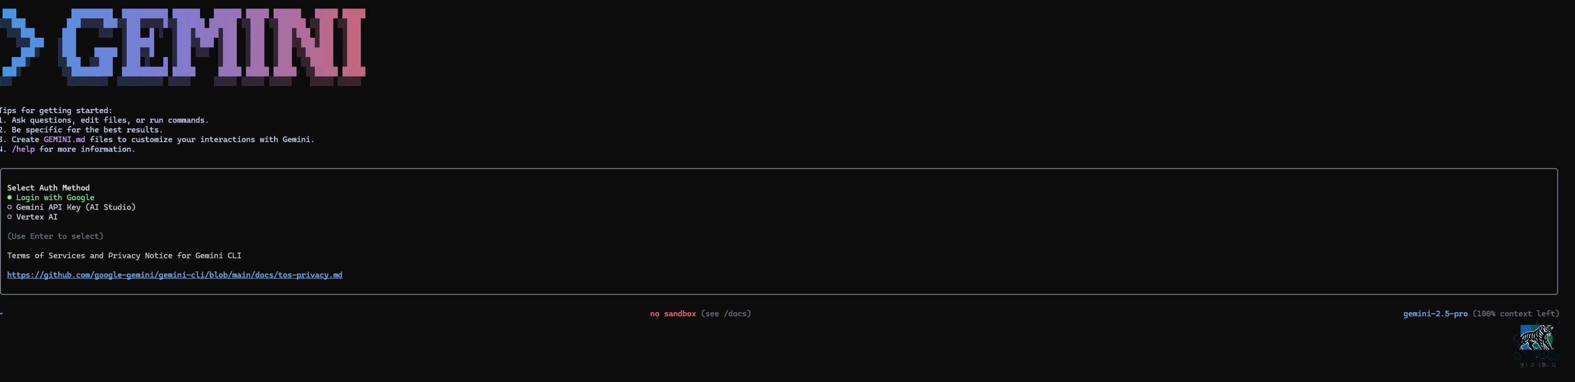This screenshot has width=1575, height=382.
Task: Click the tiger watermark logo
Action: (x=1537, y=337)
